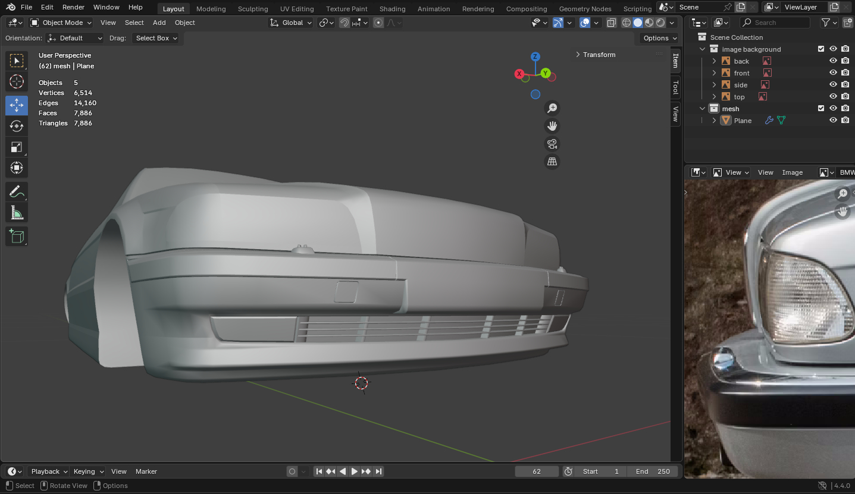Activate the Rotate tool
The width and height of the screenshot is (855, 494).
click(x=17, y=126)
